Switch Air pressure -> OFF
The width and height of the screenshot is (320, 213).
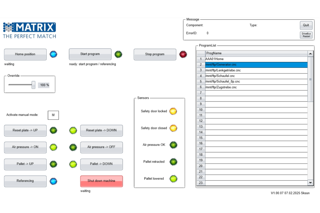(101, 147)
